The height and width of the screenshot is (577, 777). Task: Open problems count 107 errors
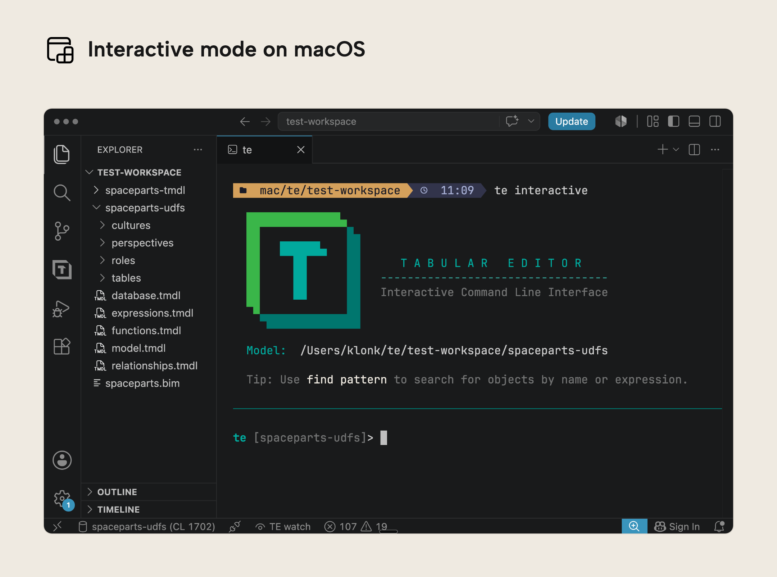tap(340, 526)
